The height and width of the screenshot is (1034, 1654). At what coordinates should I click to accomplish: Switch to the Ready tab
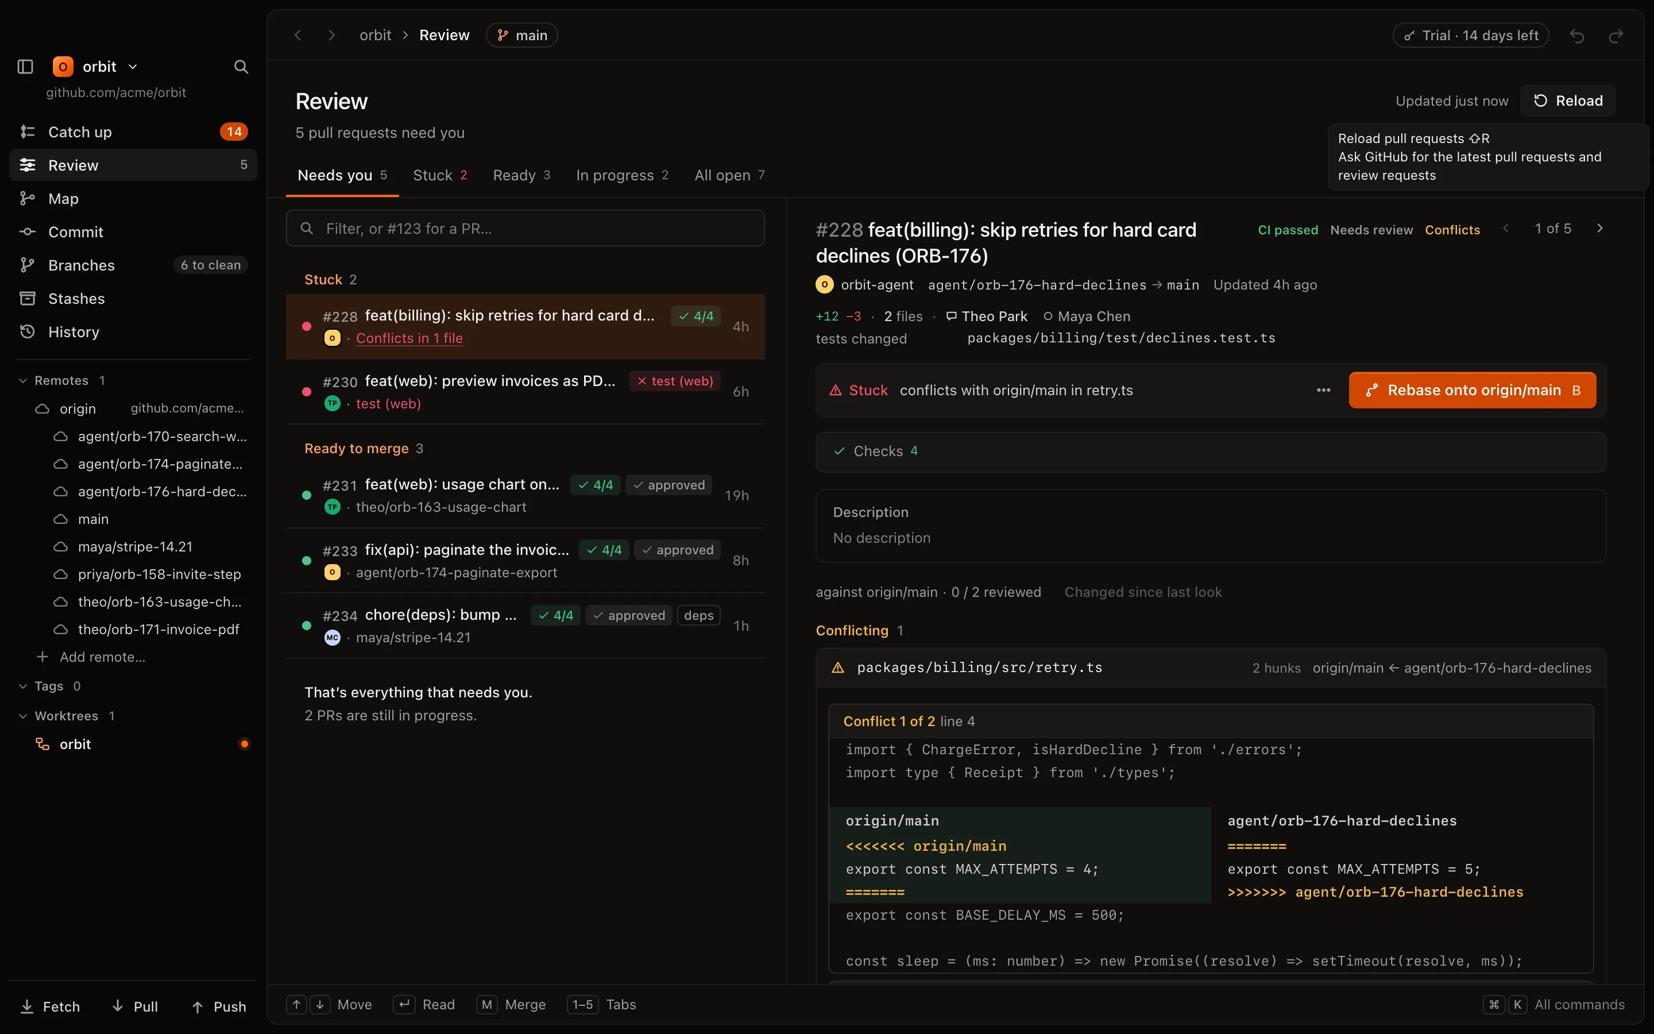[x=521, y=175]
